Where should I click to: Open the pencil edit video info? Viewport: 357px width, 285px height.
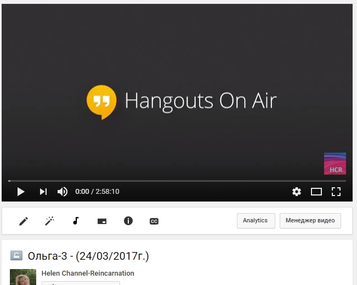click(x=24, y=221)
